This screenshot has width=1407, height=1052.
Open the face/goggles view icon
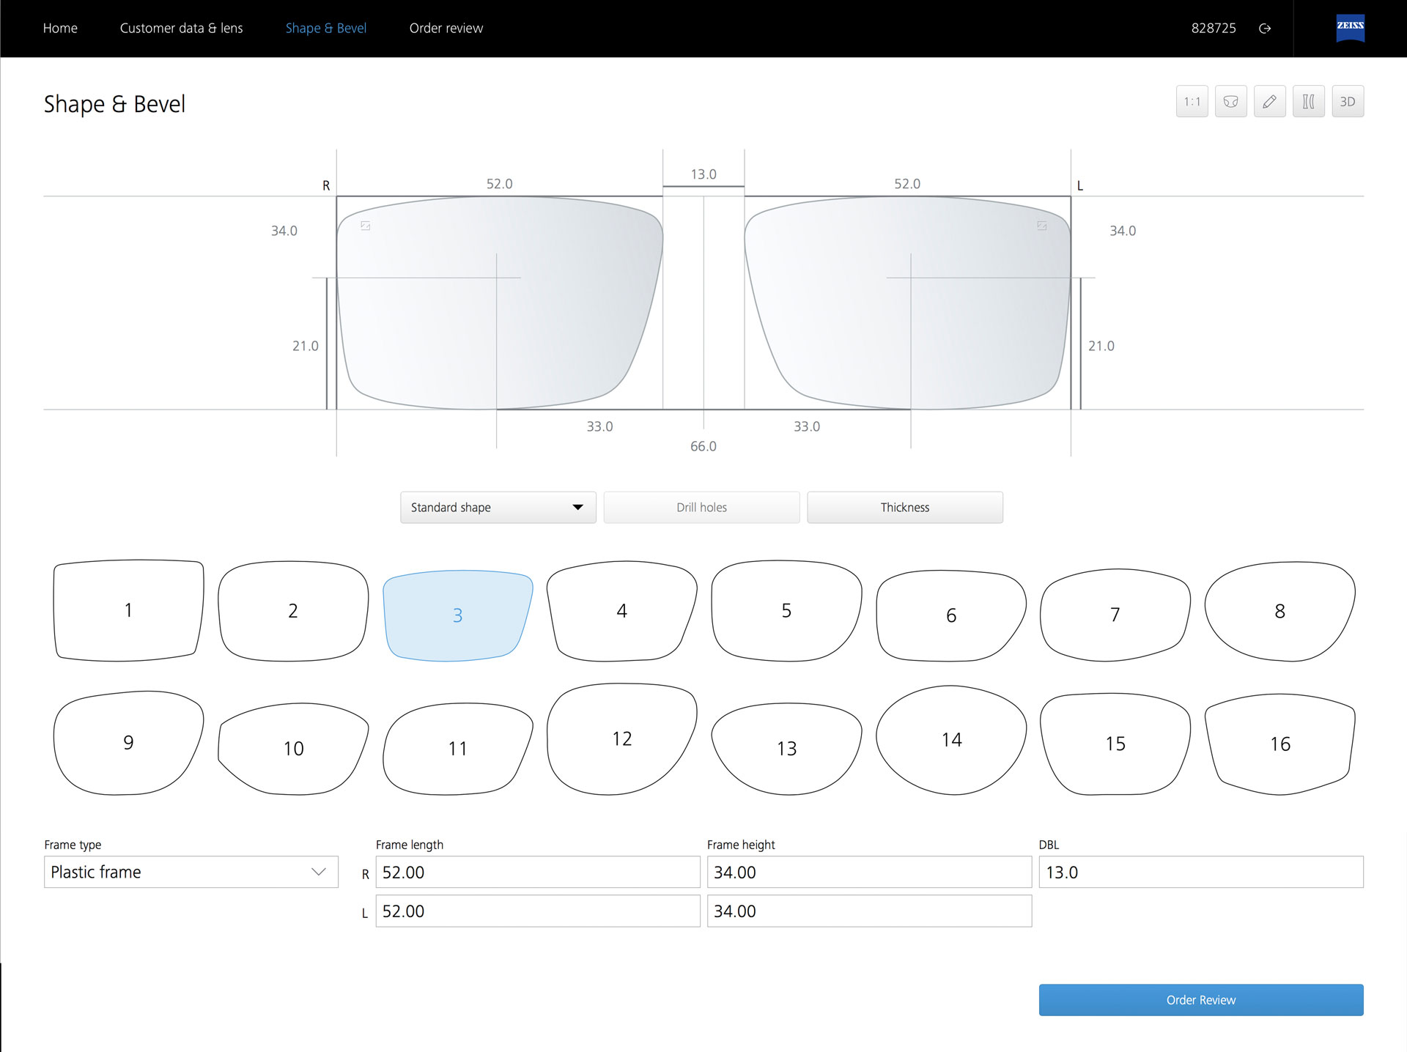(x=1230, y=102)
